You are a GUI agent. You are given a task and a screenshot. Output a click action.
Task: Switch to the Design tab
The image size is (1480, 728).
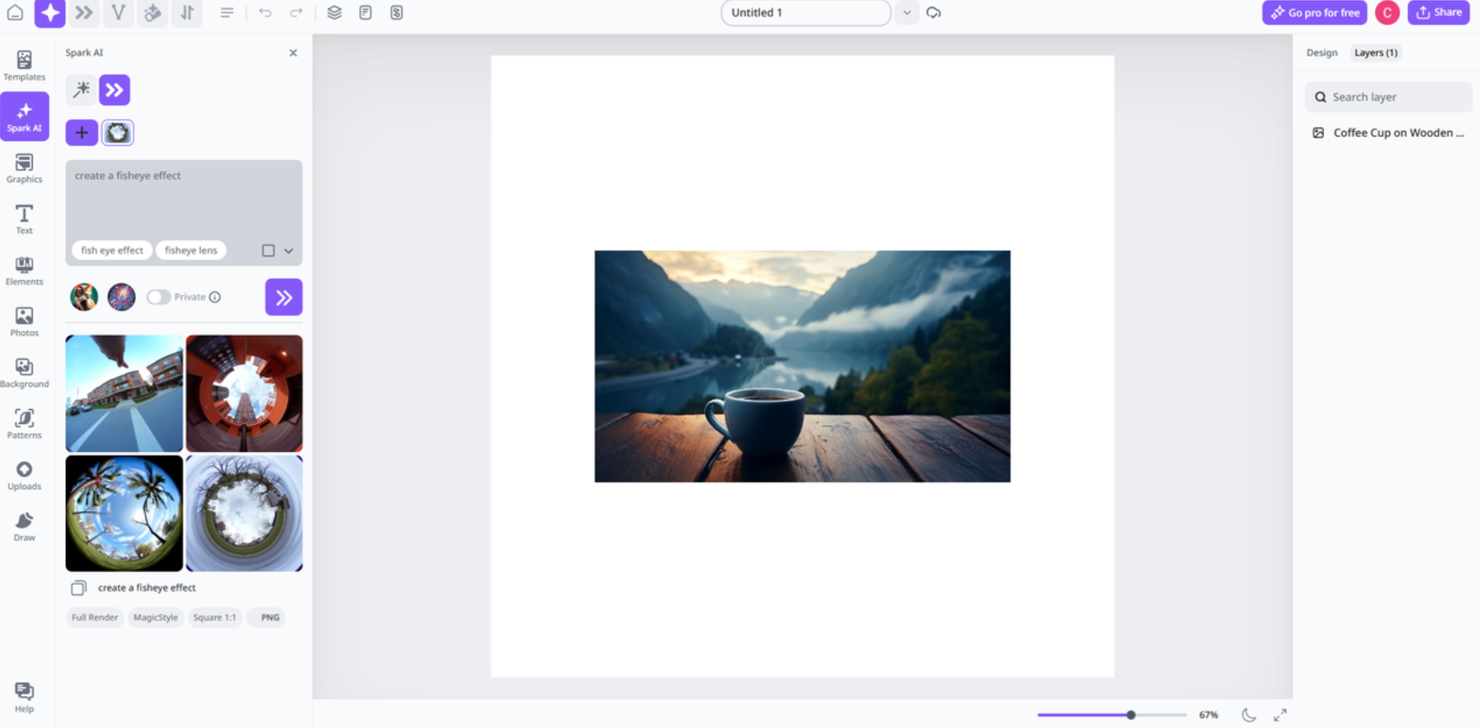pos(1322,52)
